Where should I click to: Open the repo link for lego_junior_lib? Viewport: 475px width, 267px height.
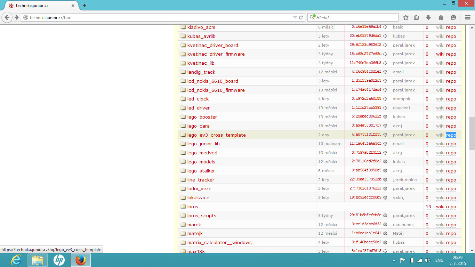point(451,144)
